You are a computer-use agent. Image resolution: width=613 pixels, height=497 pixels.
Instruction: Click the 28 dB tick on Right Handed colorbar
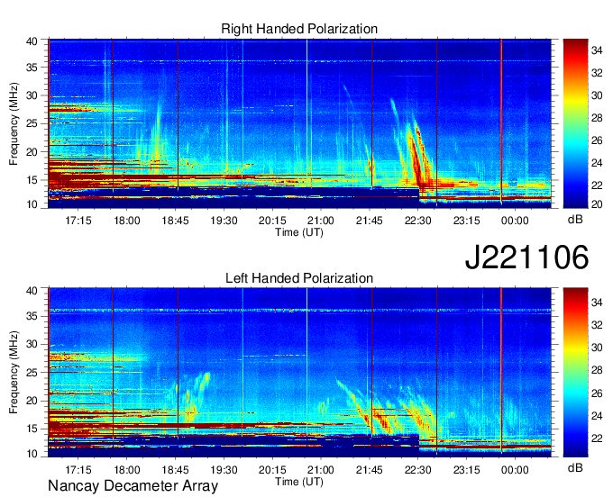pos(597,118)
